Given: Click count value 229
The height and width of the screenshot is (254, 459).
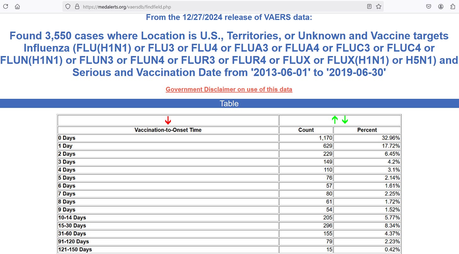Looking at the screenshot, I should (328, 154).
